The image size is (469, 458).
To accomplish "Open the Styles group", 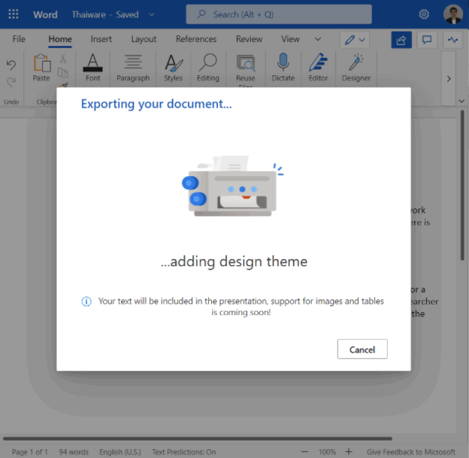I will (x=173, y=68).
